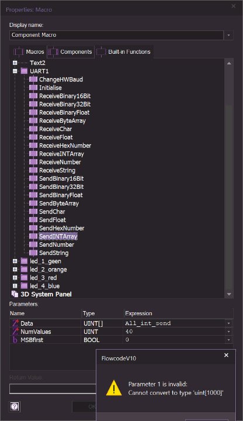The image size is (243, 421).
Task: Click the UART1 component folder icon
Action: [24, 71]
